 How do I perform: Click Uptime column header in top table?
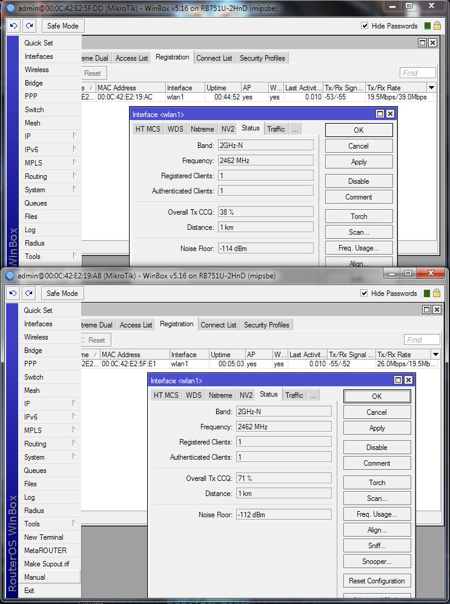click(x=223, y=88)
